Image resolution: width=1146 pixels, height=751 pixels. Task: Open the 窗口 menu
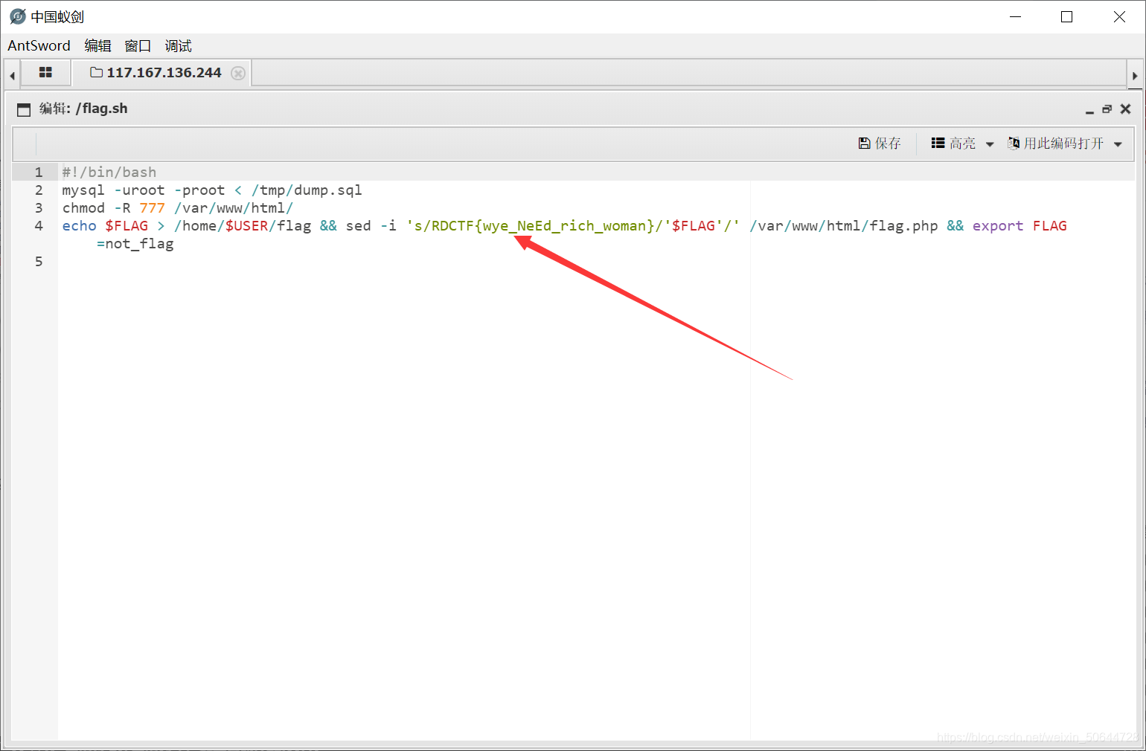[x=138, y=45]
